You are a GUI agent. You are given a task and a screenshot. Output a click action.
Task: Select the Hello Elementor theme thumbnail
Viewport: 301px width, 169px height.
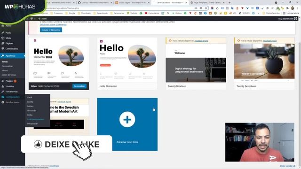click(x=127, y=60)
